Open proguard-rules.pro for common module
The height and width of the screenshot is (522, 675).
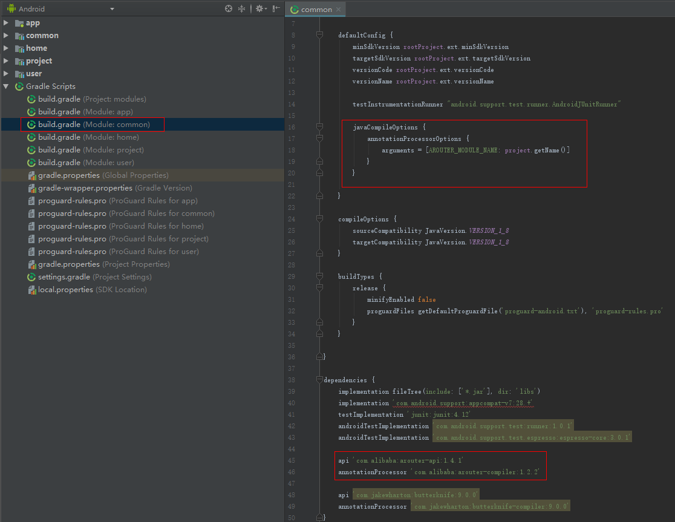[126, 214]
